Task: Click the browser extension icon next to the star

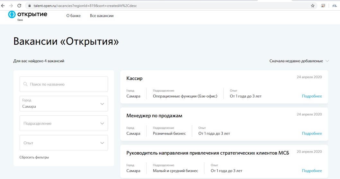Action: 323,6
